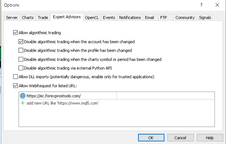Select the ec.forexprostools.com URL entry
Screen dimensions: 226x144
tap(54, 96)
